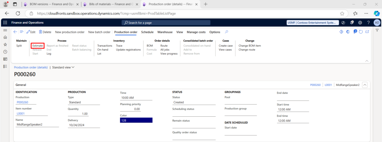Viewport: 382px width, 142px height.
Task: Click the Color field showing 128
Action: [x=136, y=120]
